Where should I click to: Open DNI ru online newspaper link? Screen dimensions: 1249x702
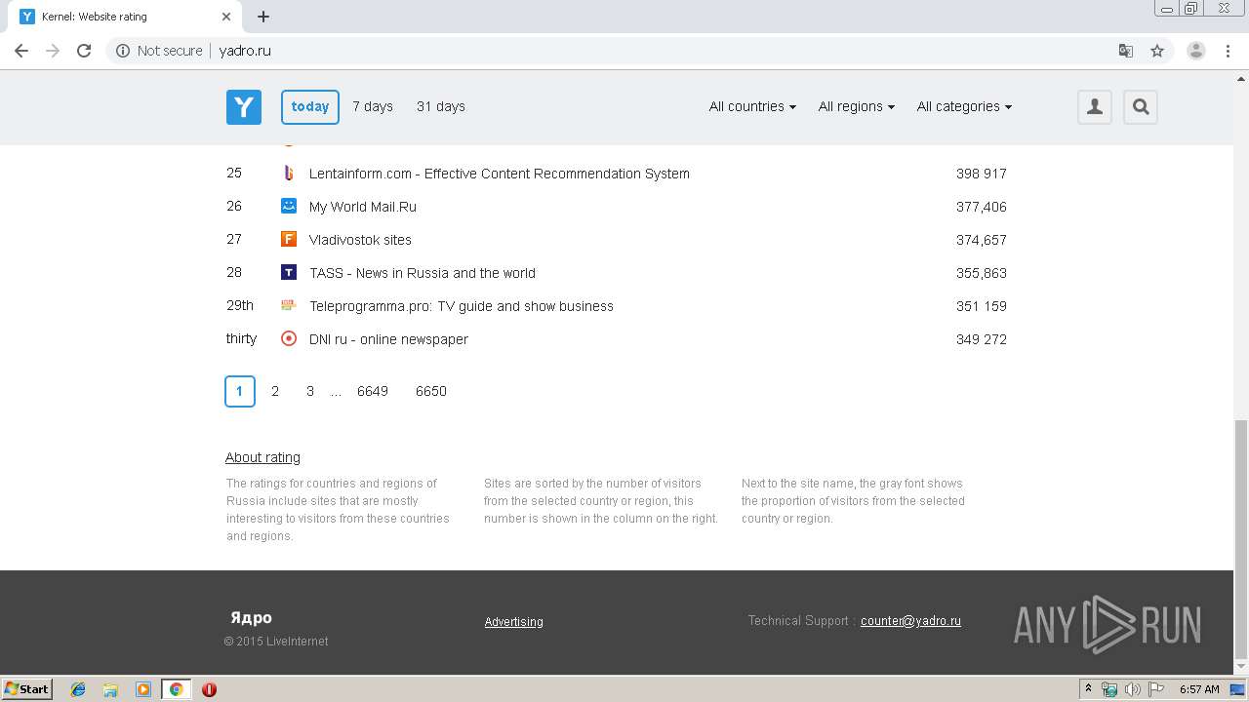[388, 339]
